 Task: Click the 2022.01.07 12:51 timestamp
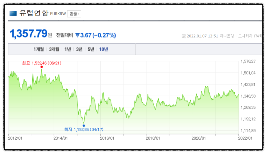point(202,36)
